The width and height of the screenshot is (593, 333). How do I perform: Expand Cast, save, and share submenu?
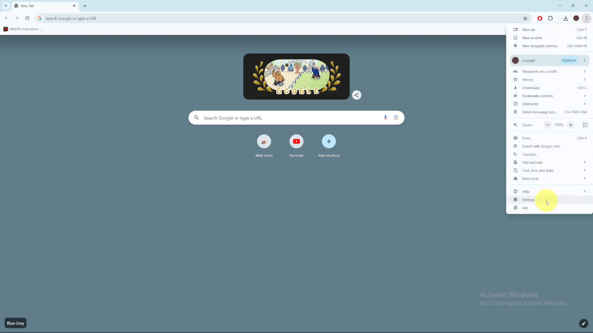(550, 171)
